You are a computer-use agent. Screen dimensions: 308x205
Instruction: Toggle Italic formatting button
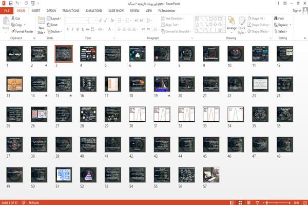[x=72, y=29]
